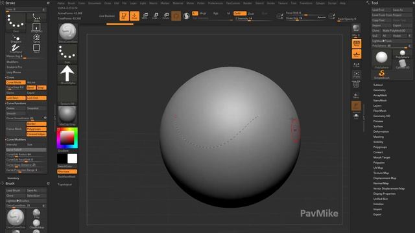This screenshot has height=233, width=415.
Task: Click the Live Boolean button
Action: (x=107, y=16)
